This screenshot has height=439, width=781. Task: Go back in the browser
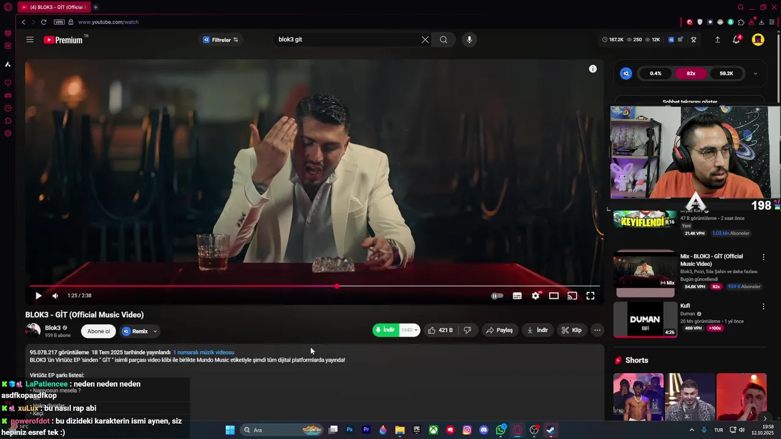pyautogui.click(x=23, y=22)
